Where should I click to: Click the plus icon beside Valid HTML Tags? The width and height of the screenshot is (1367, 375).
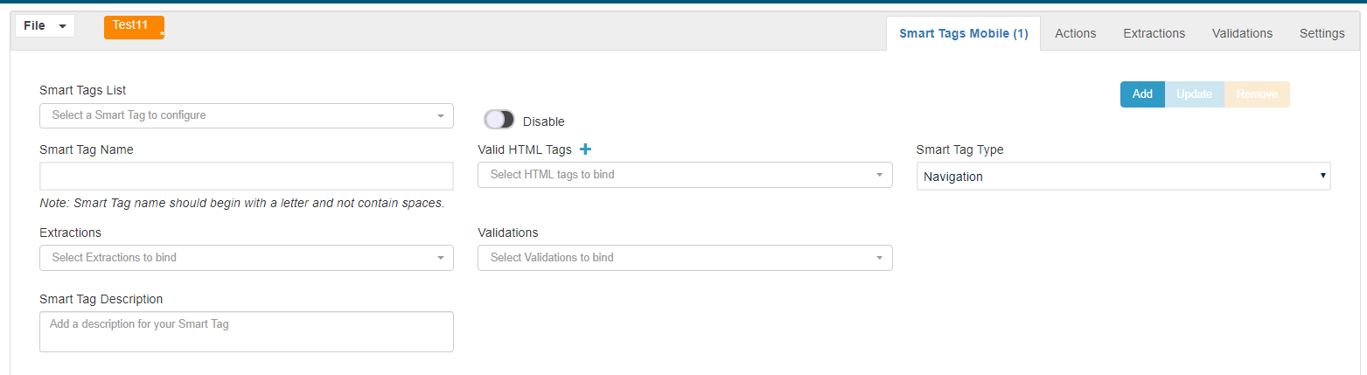(586, 149)
